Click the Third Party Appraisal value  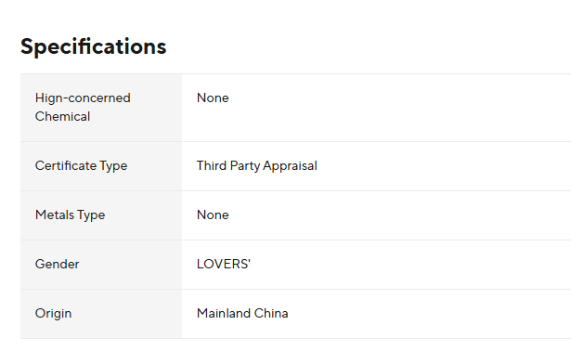(257, 166)
